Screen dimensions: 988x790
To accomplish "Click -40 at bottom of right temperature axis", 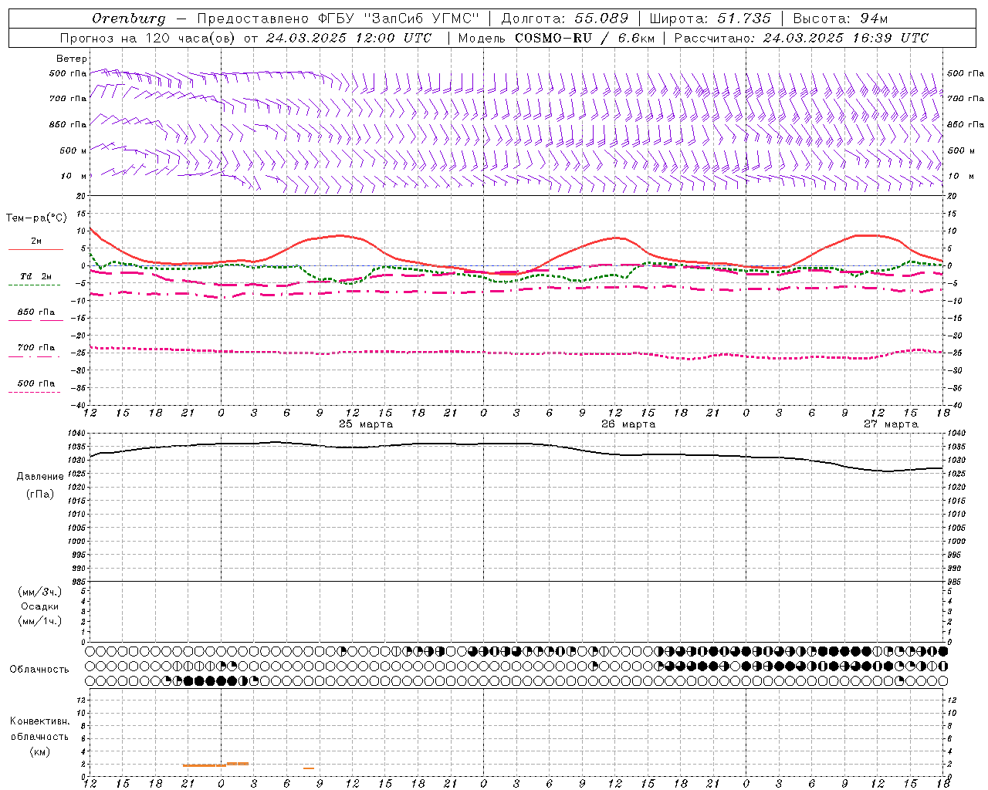I will (x=955, y=405).
